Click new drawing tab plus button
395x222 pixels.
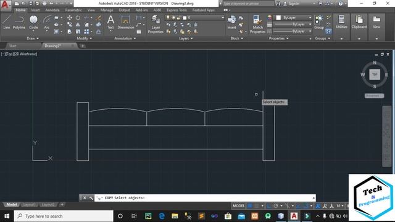(82, 46)
